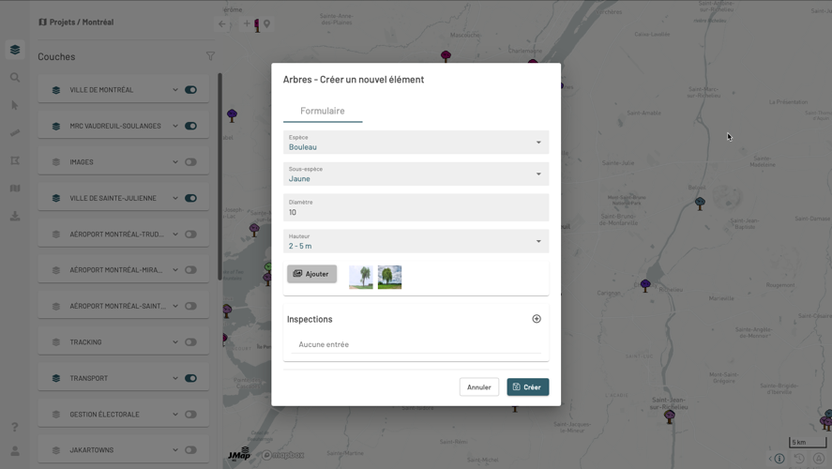Open the help question mark icon
The width and height of the screenshot is (832, 469).
pos(15,428)
